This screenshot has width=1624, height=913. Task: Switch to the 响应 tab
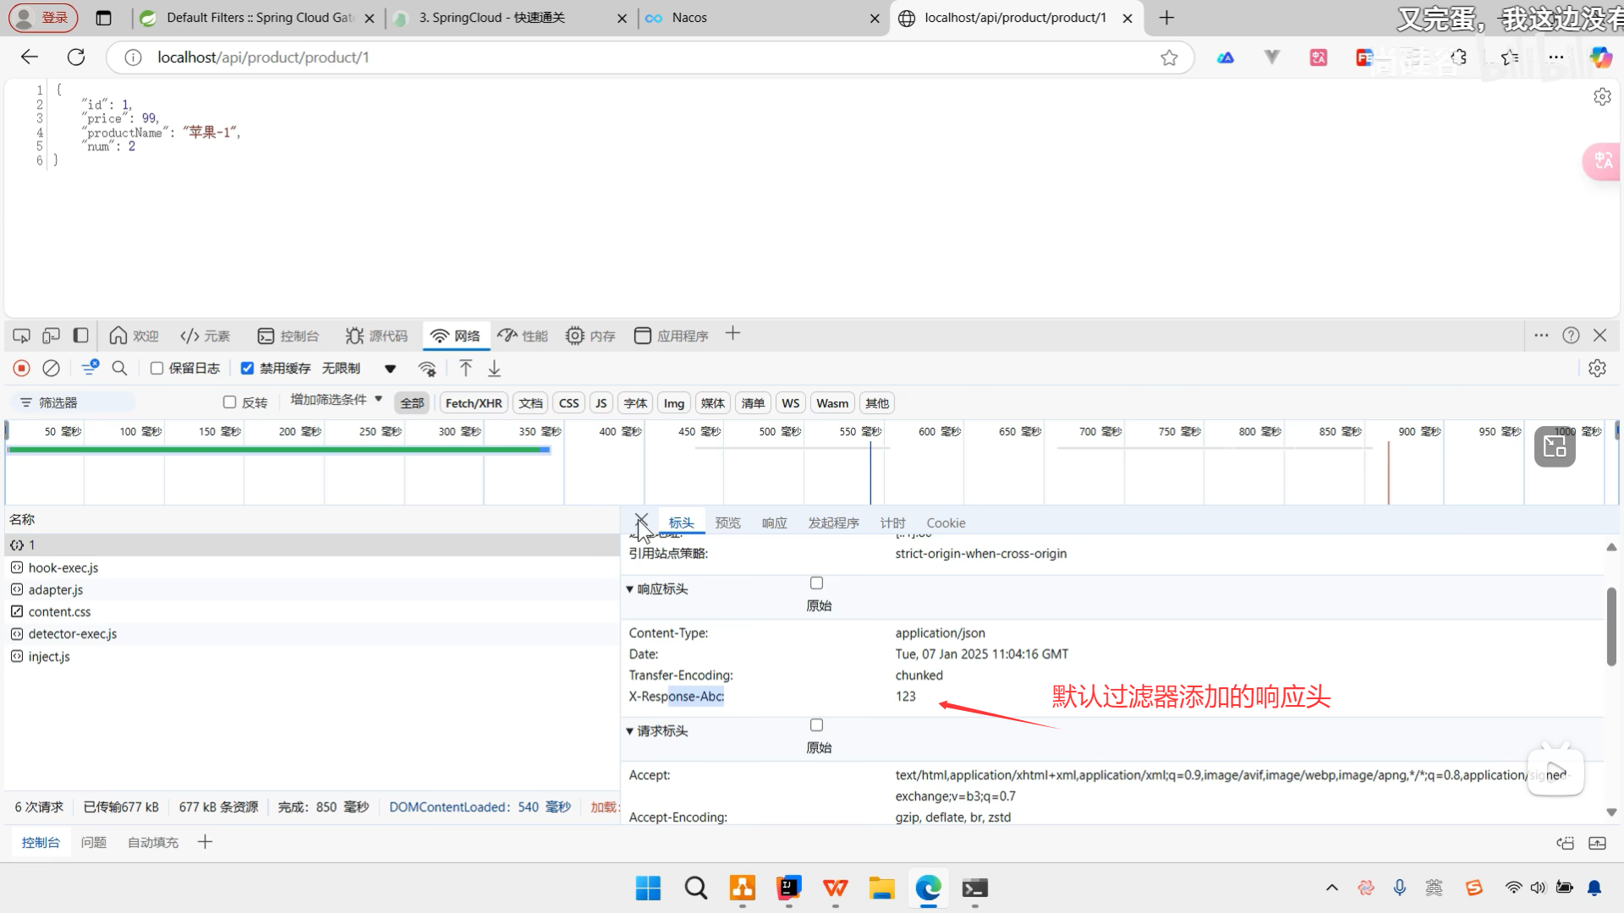point(774,523)
